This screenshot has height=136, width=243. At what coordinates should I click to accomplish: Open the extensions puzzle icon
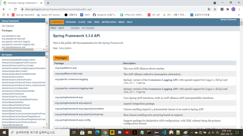click(228, 9)
